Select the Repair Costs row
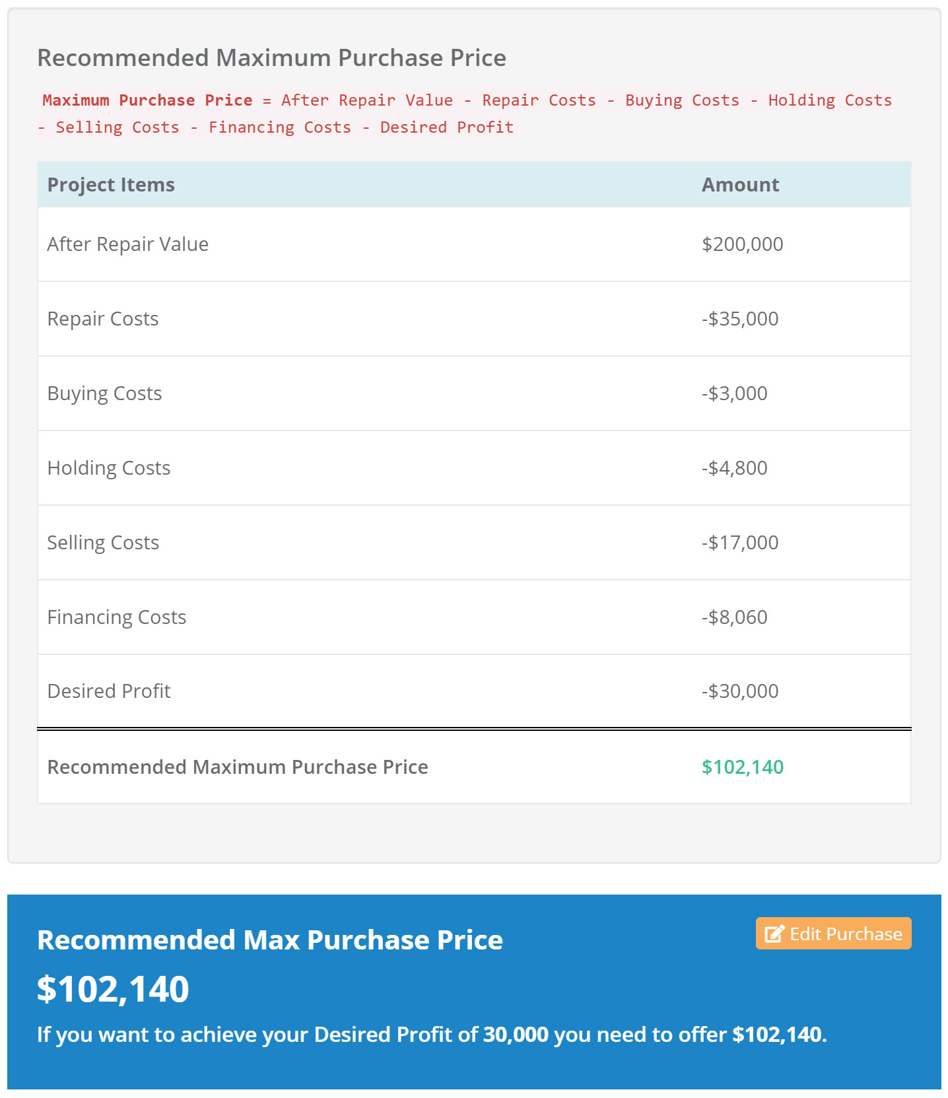The height and width of the screenshot is (1098, 948). coord(474,319)
